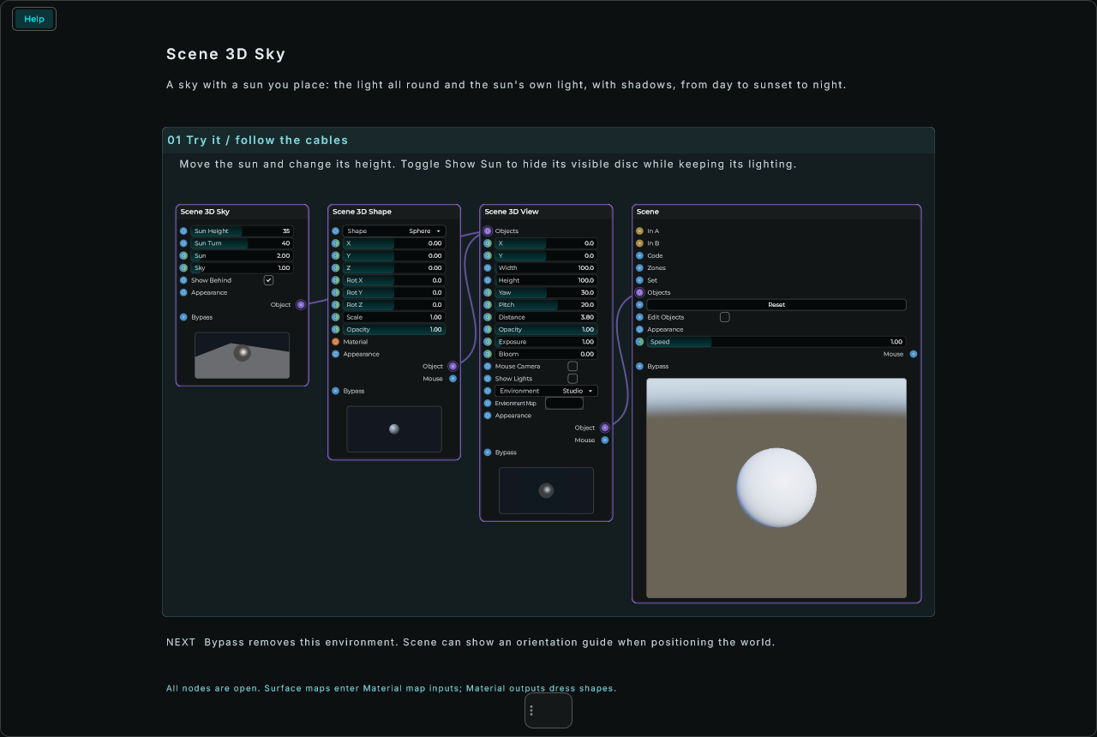
Task: Adjust the Distance slider
Action: pos(546,317)
